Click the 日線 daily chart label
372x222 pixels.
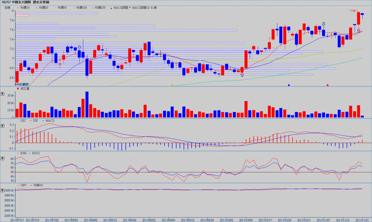coord(7,7)
